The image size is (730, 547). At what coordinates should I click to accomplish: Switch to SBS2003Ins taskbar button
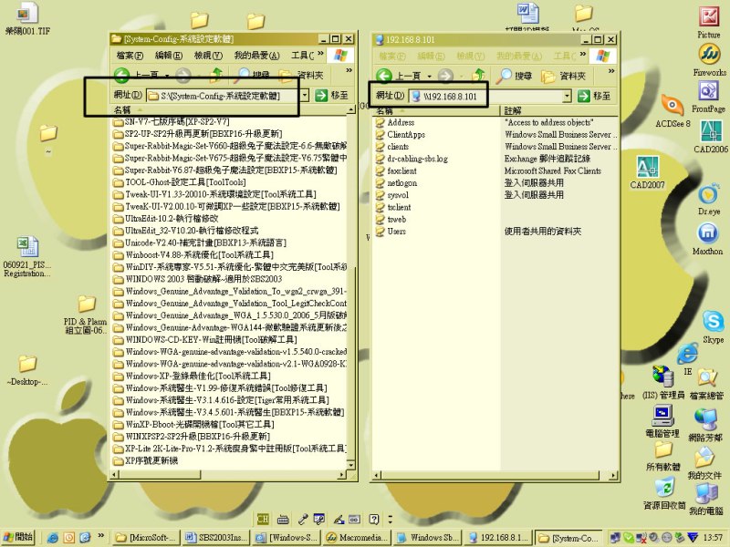[x=215, y=537]
